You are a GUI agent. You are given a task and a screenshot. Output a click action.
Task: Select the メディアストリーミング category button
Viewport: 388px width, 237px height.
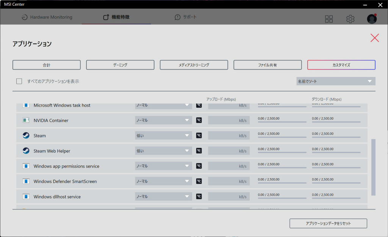point(194,65)
